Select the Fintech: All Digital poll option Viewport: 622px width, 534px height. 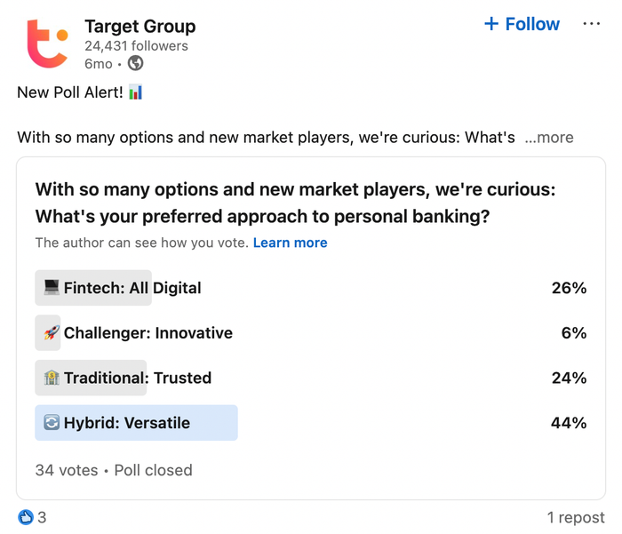tap(132, 288)
